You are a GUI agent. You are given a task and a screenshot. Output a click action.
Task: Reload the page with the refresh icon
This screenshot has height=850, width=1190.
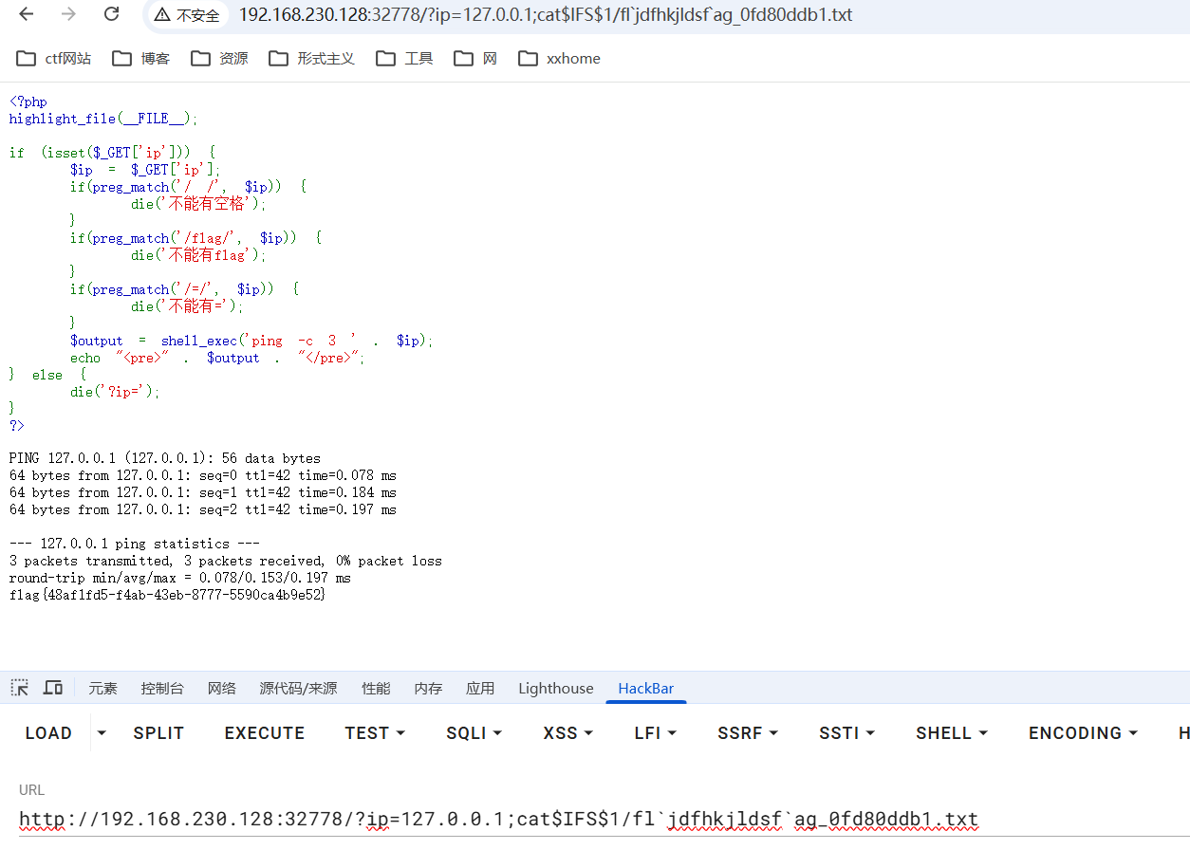click(x=112, y=14)
